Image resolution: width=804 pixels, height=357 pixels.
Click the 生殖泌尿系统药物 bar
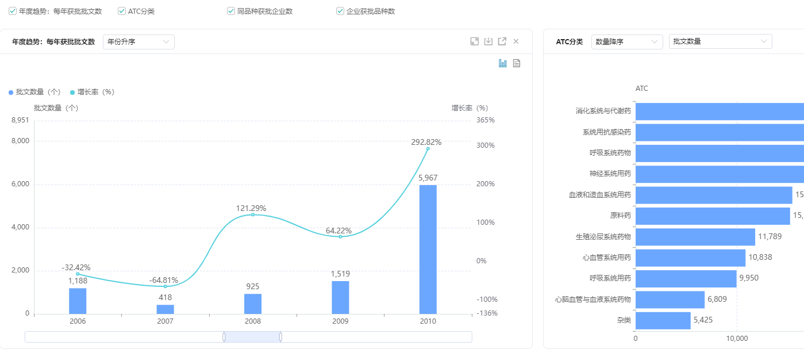[695, 237]
